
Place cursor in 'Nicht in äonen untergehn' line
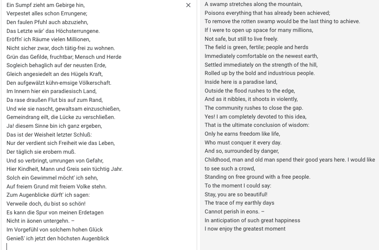pyautogui.click(x=41, y=221)
